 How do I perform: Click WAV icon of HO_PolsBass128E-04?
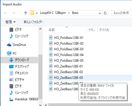51,55
